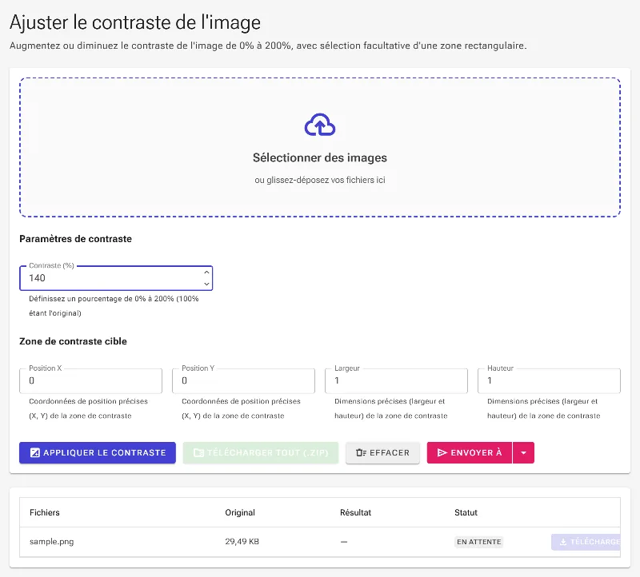The width and height of the screenshot is (640, 577).
Task: Click into the Hauteur field
Action: click(x=549, y=380)
